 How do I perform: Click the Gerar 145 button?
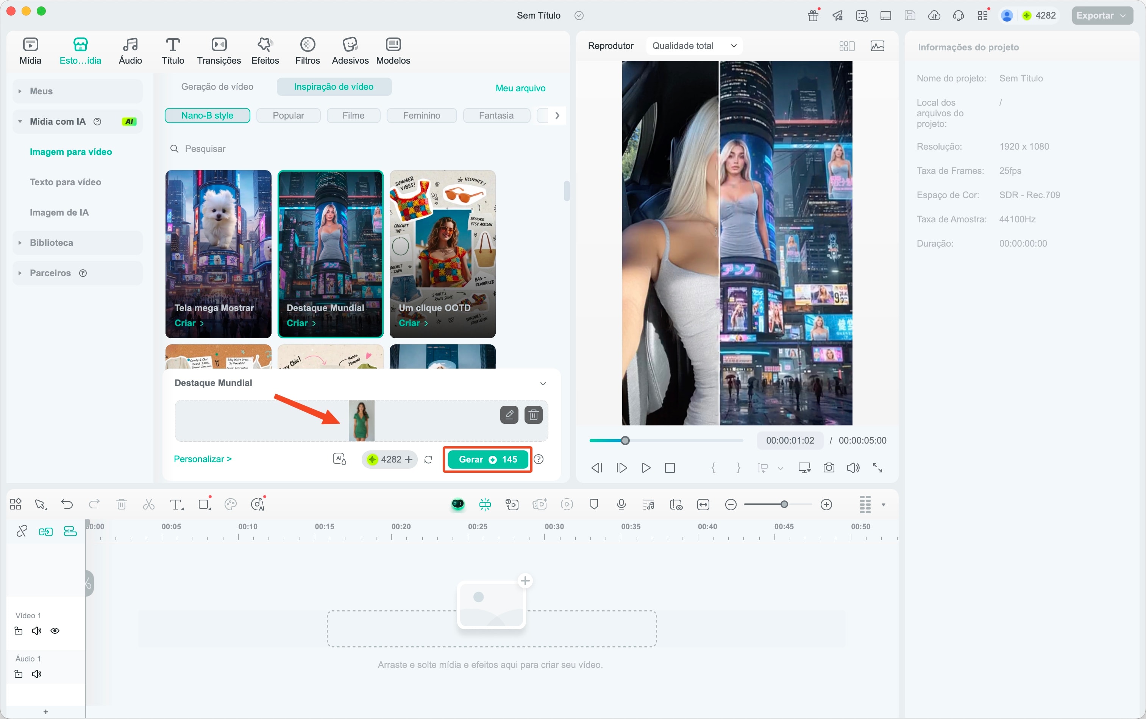click(x=488, y=460)
